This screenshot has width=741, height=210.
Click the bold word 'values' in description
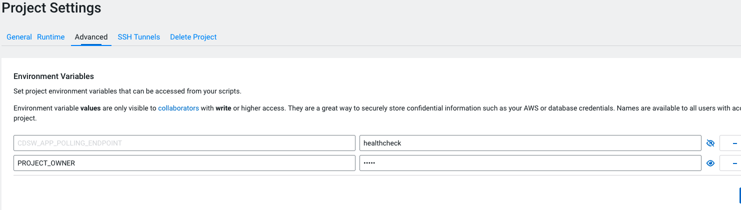click(x=90, y=108)
